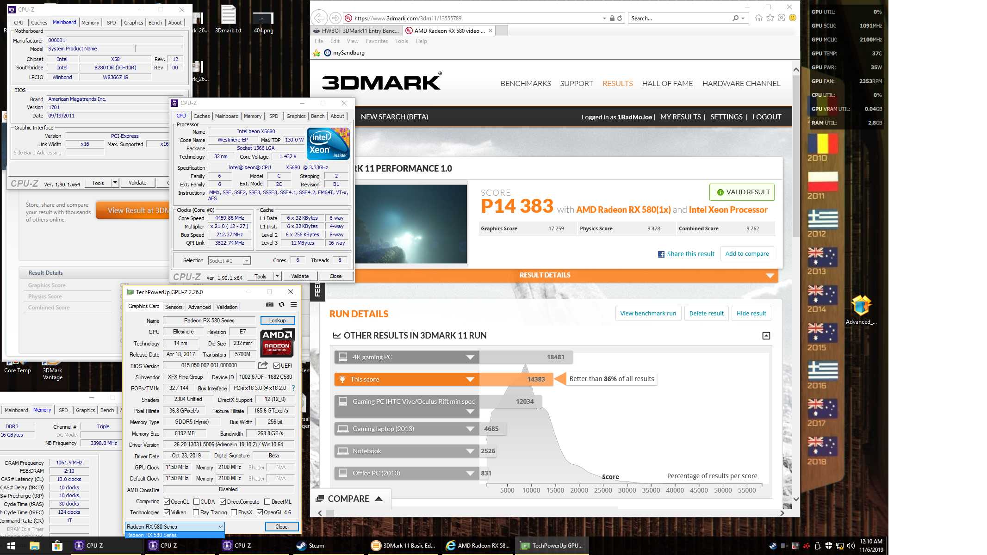Open HALL OF FAME in 3DMark navigation
This screenshot has width=987, height=555.
pos(667,84)
